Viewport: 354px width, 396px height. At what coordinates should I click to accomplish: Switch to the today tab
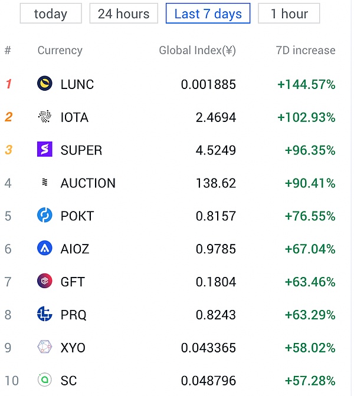click(51, 14)
